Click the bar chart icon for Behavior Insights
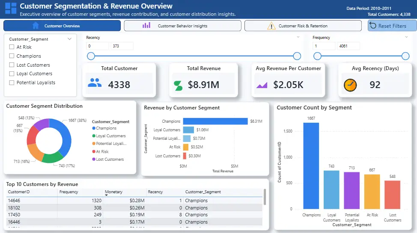This screenshot has height=233, width=417. (x=146, y=26)
